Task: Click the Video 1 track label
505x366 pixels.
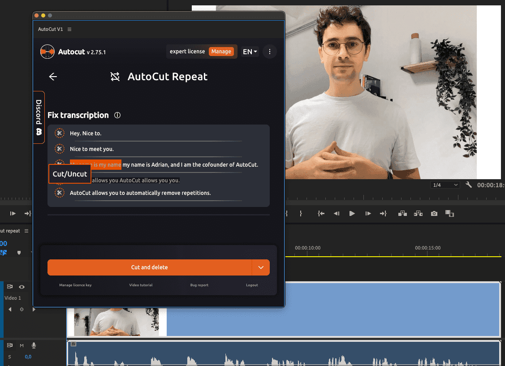Action: click(13, 298)
